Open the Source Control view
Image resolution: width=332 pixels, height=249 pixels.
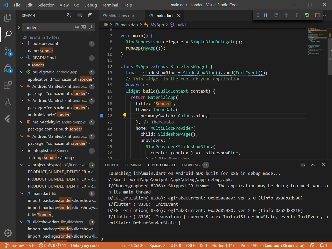[x=8, y=52]
